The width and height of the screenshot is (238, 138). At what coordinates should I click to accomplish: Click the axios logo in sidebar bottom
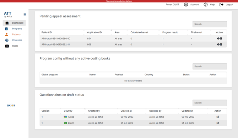[11, 105]
